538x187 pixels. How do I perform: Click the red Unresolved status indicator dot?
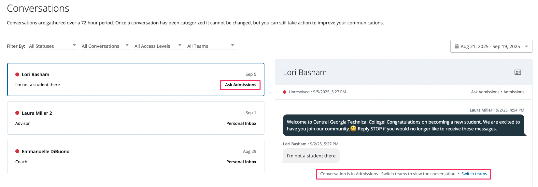[x=285, y=92]
